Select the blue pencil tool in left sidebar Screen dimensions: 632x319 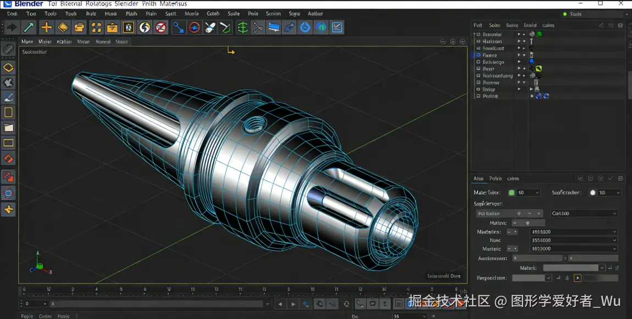point(8,97)
